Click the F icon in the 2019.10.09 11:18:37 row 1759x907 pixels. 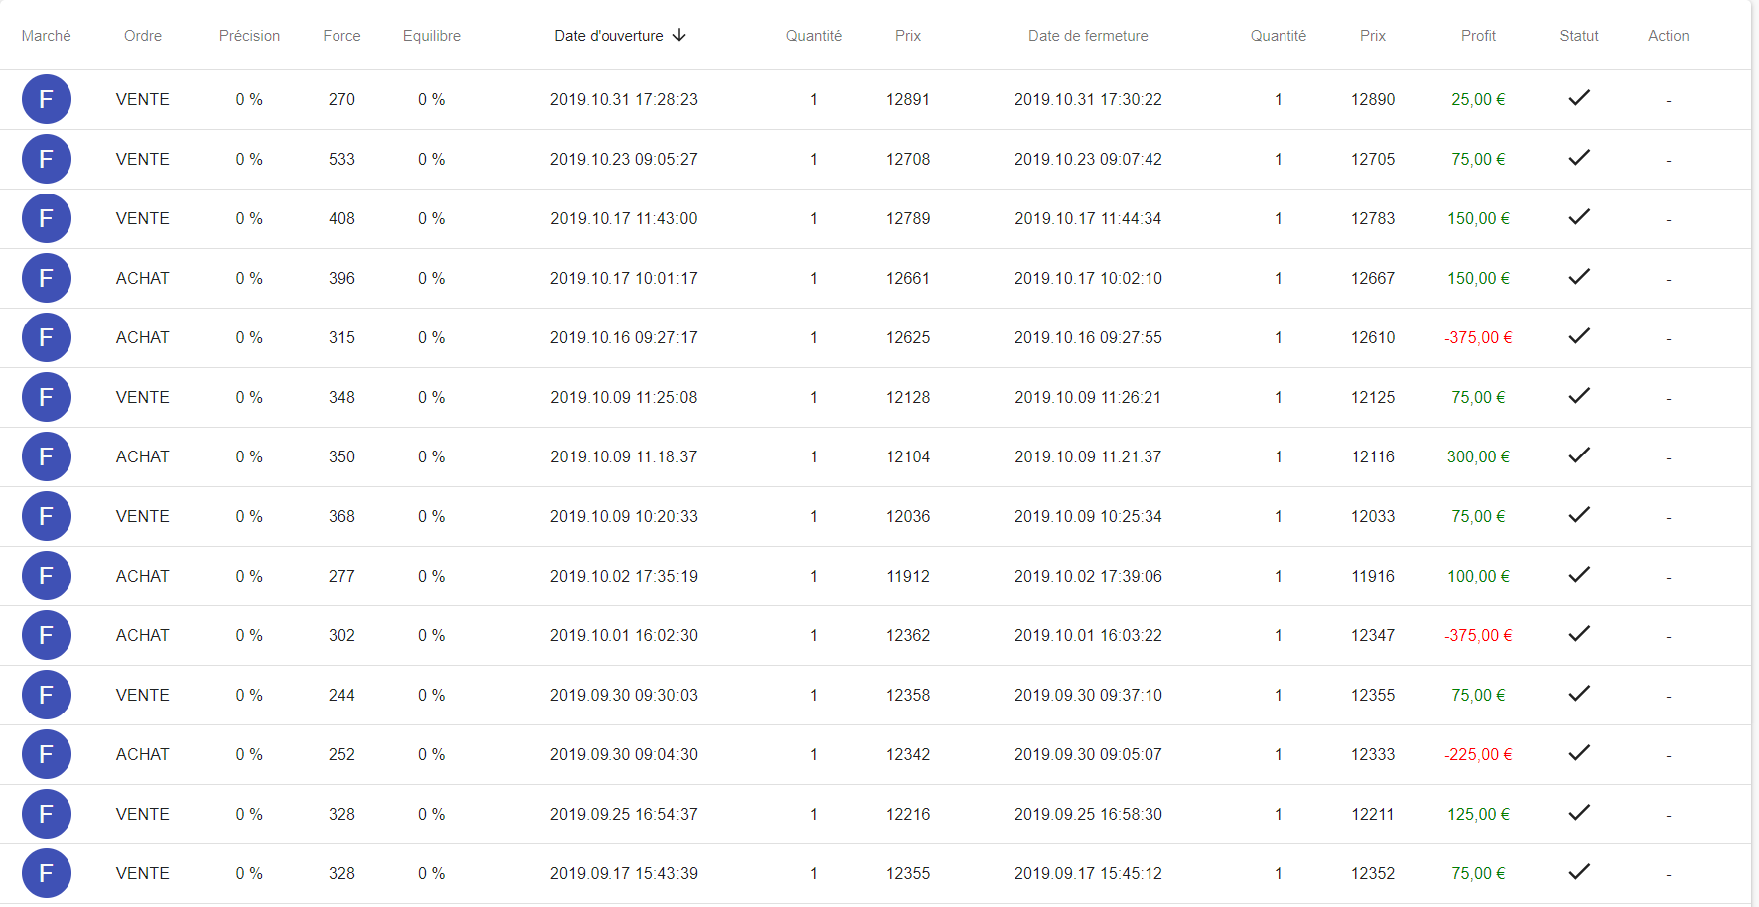point(47,456)
